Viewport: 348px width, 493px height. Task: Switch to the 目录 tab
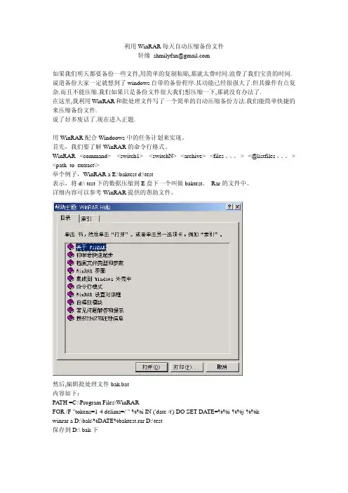click(66, 218)
